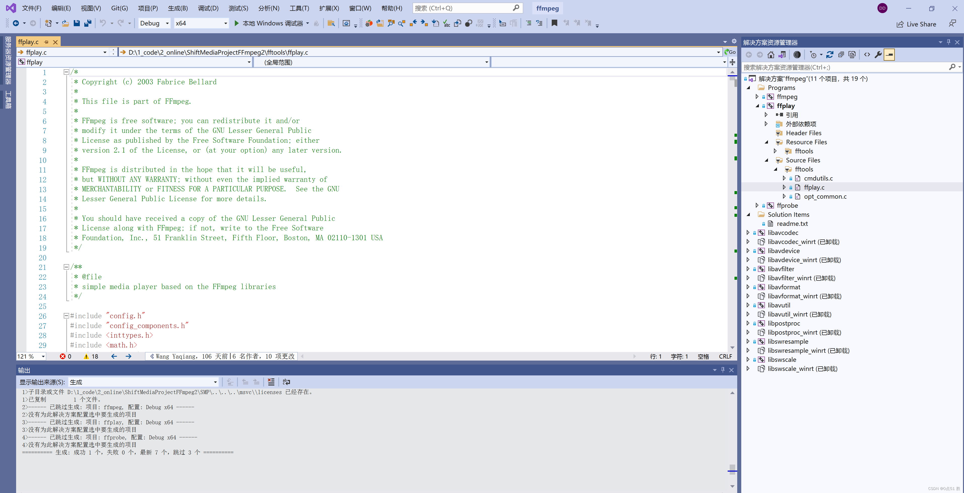The height and width of the screenshot is (493, 964).
Task: Open the output source dropdown showing 生成
Action: [143, 382]
